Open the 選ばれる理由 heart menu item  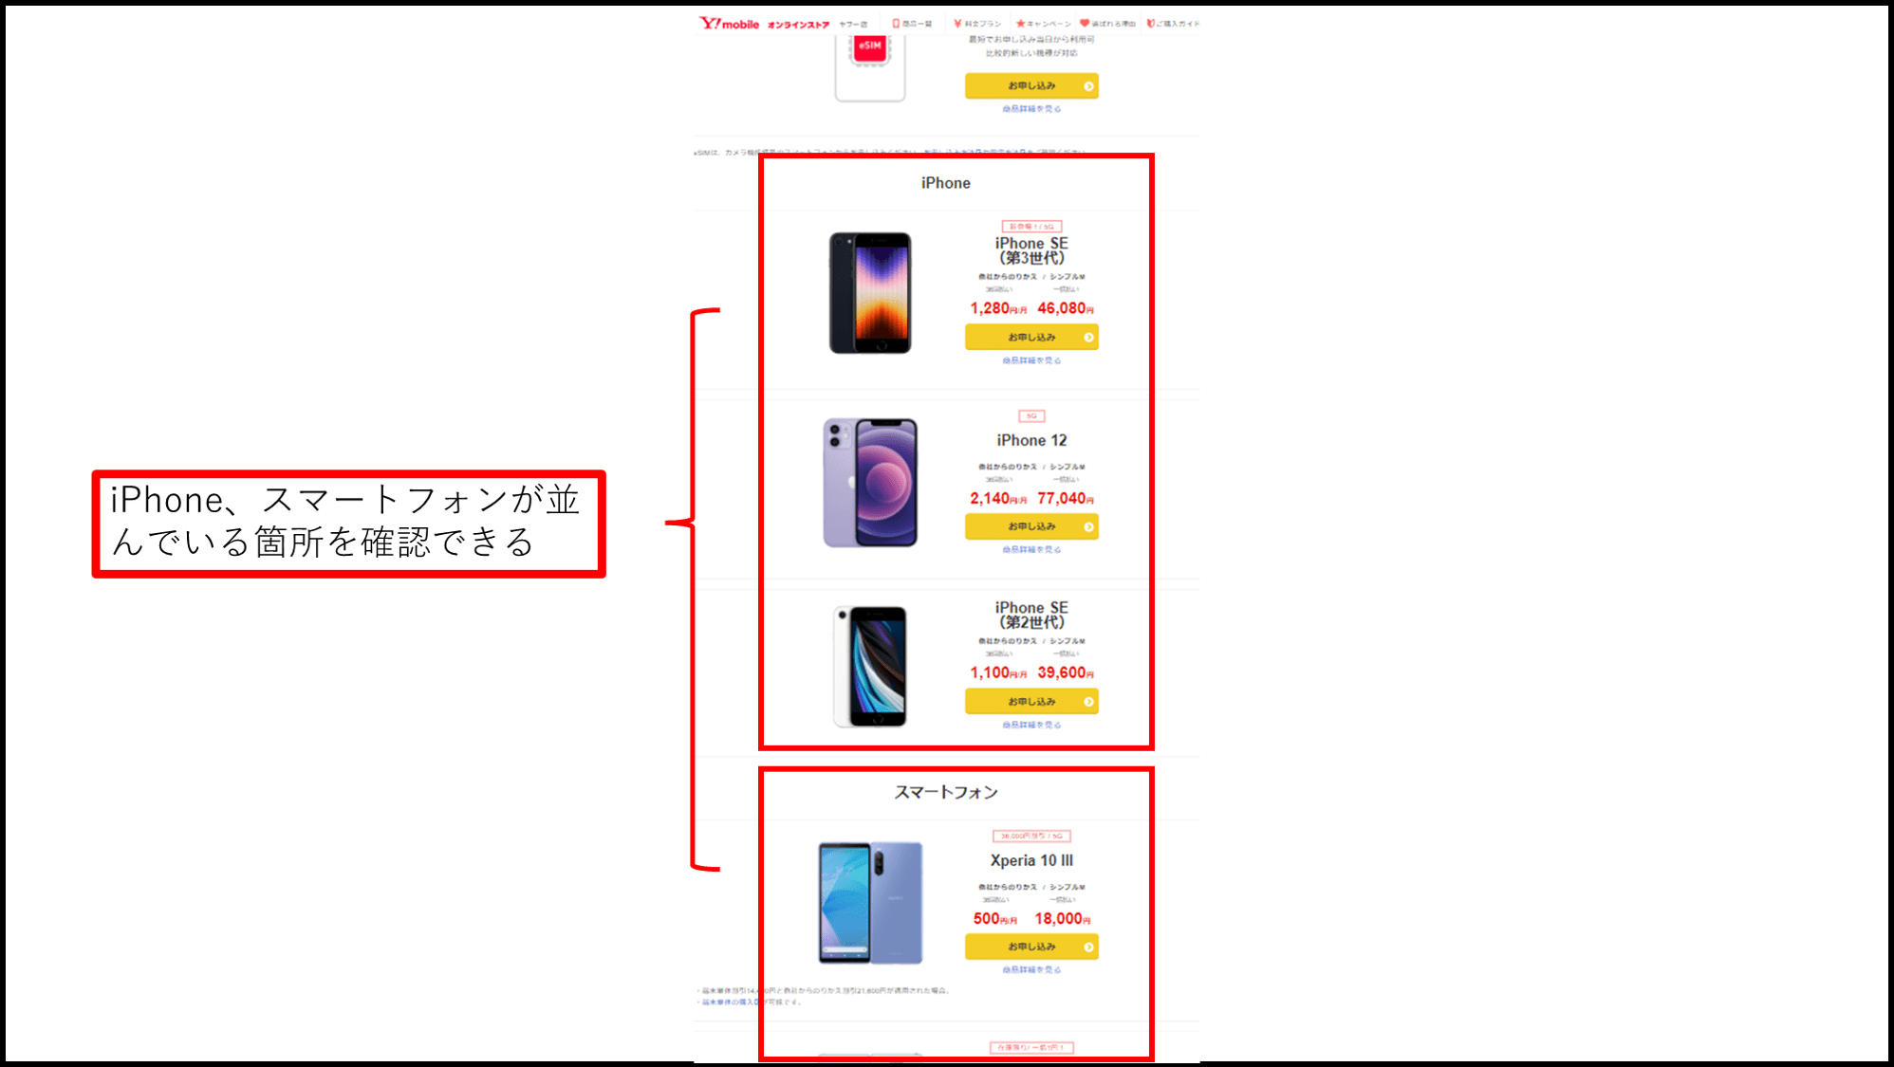point(1107,24)
